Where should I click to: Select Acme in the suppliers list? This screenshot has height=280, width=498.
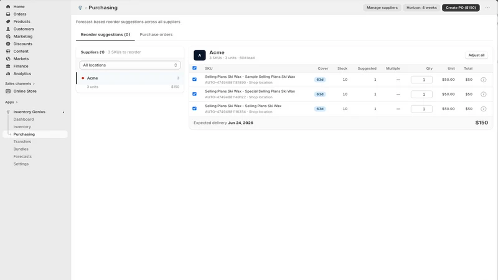point(130,78)
